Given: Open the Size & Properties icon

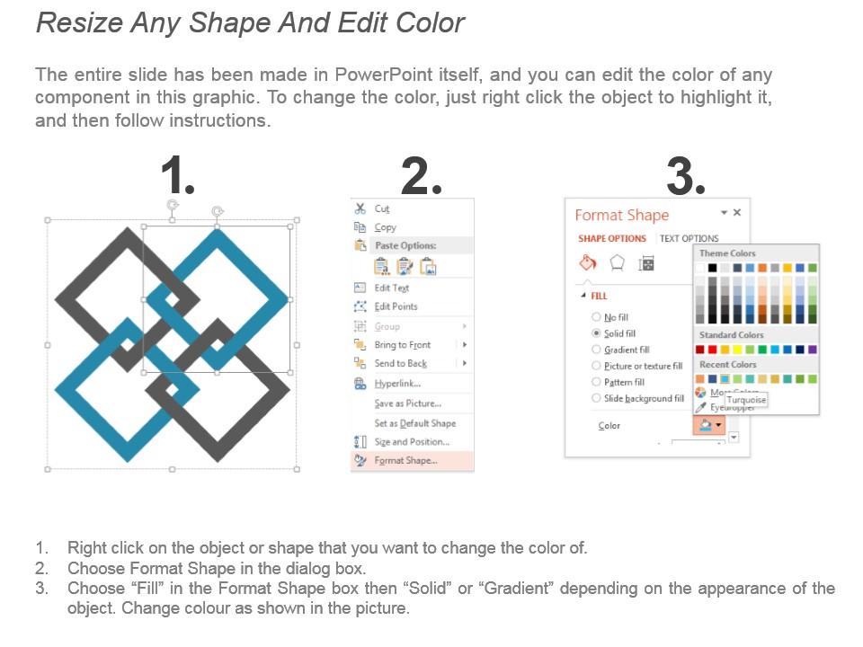Looking at the screenshot, I should point(645,262).
